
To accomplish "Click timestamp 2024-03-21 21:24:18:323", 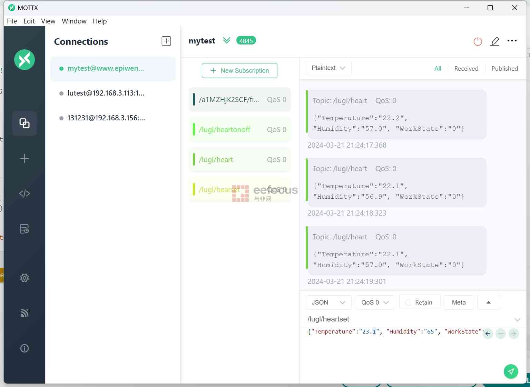I will click(x=347, y=213).
